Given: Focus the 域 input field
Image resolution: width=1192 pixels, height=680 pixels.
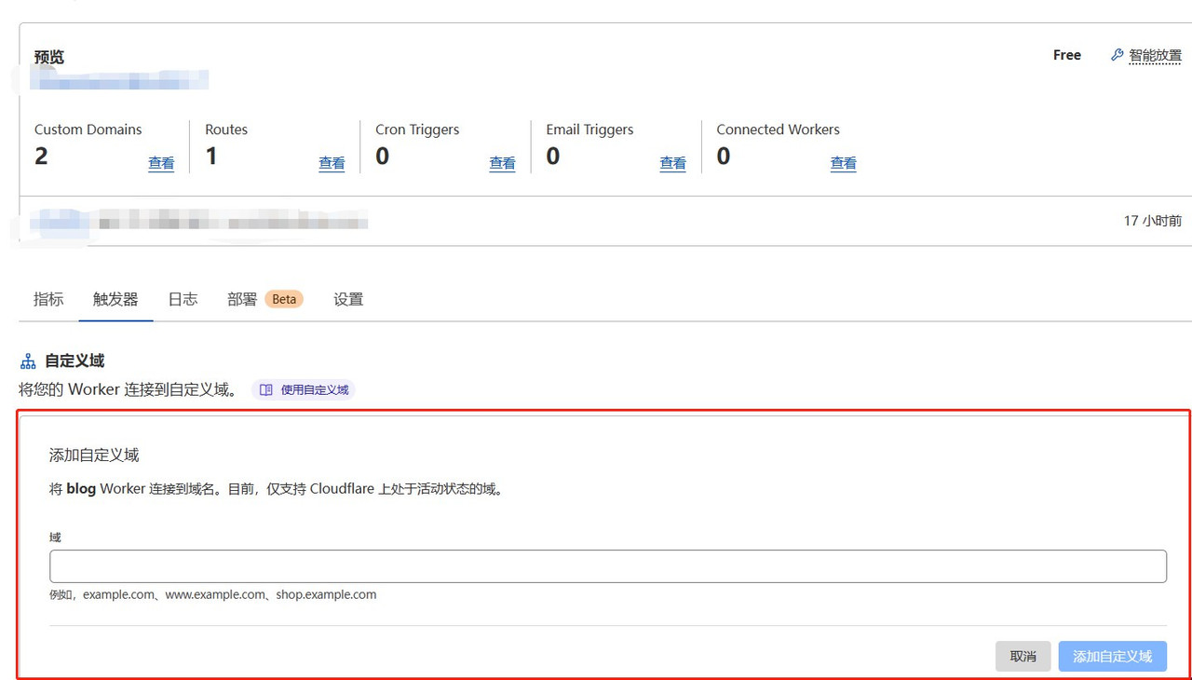Looking at the screenshot, I should coord(608,566).
